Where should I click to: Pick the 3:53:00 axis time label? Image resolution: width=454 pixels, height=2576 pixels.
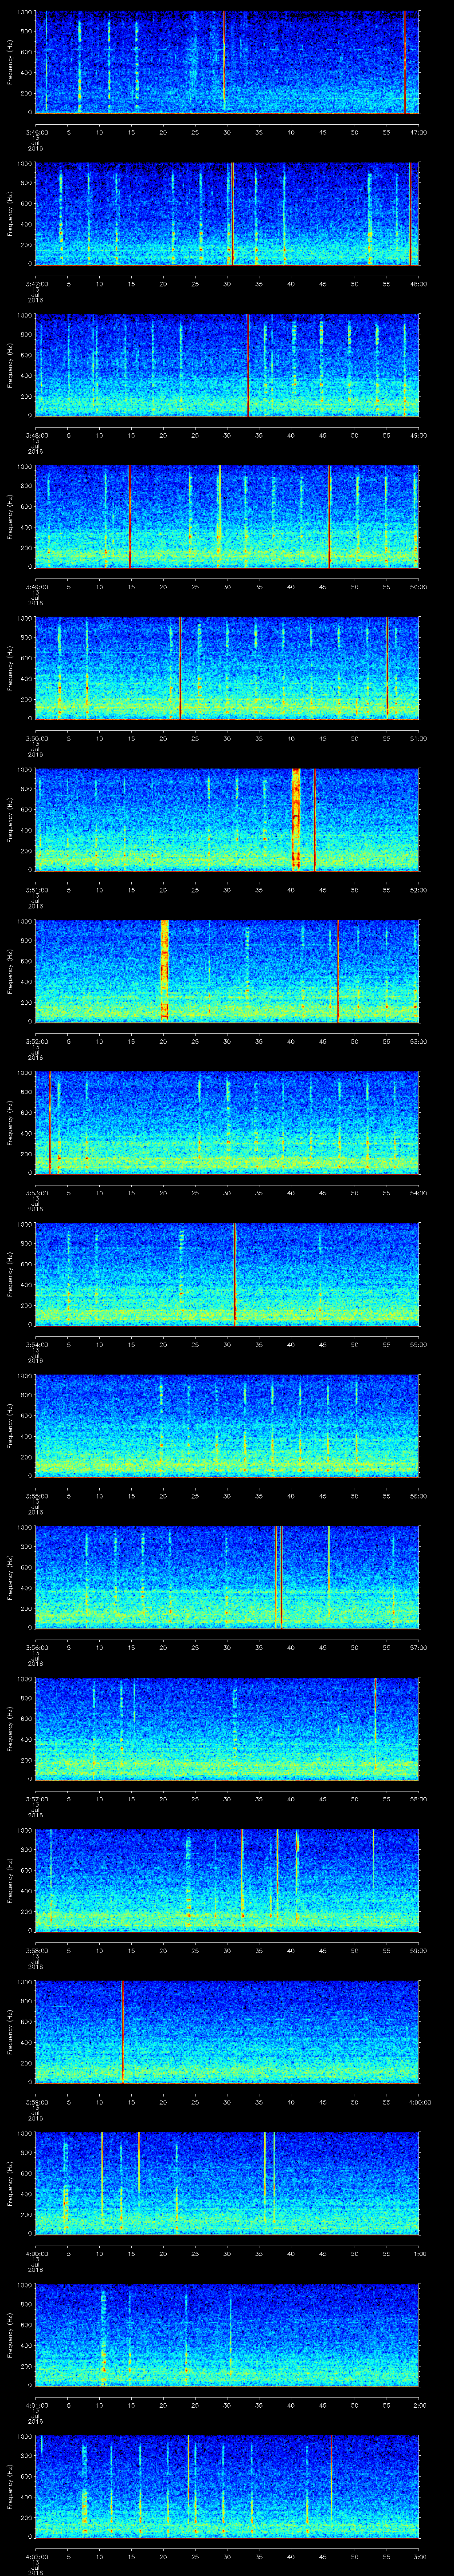[x=36, y=1193]
